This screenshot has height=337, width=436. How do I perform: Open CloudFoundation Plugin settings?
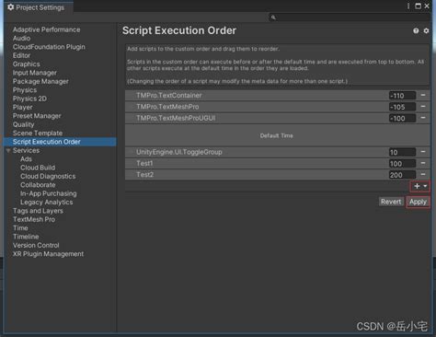[49, 47]
